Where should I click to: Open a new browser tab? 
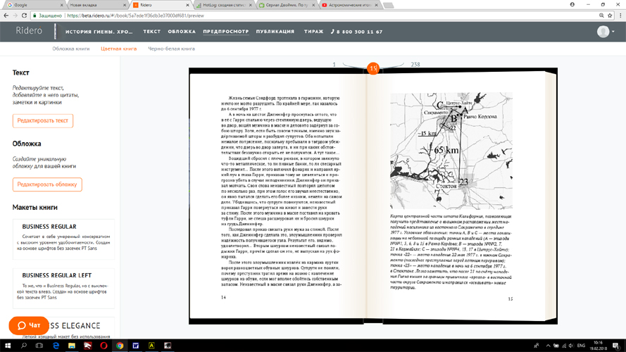pyautogui.click(x=388, y=5)
